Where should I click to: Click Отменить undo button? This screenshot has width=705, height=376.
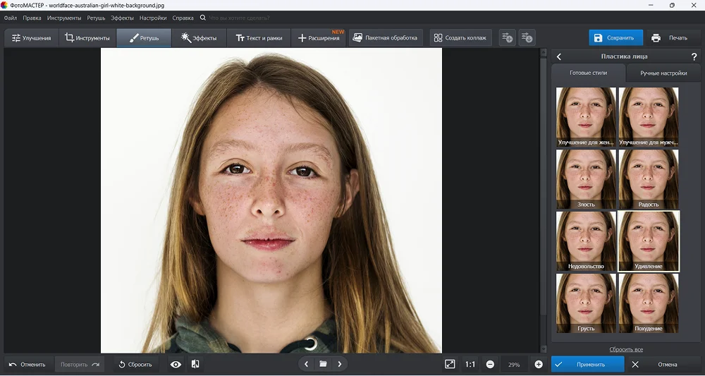(28, 364)
